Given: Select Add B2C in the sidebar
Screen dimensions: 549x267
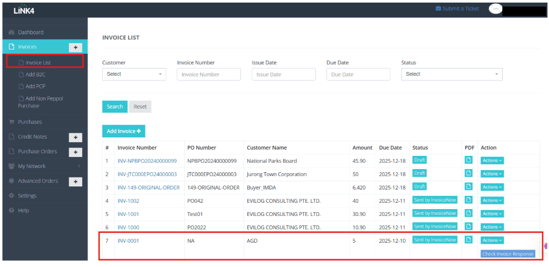Looking at the screenshot, I should (x=35, y=74).
